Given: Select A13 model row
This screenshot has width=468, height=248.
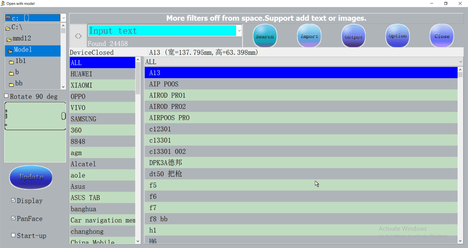Looking at the screenshot, I should tap(301, 73).
